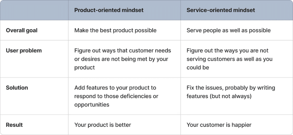Click the "Solution" row label

coord(17,88)
